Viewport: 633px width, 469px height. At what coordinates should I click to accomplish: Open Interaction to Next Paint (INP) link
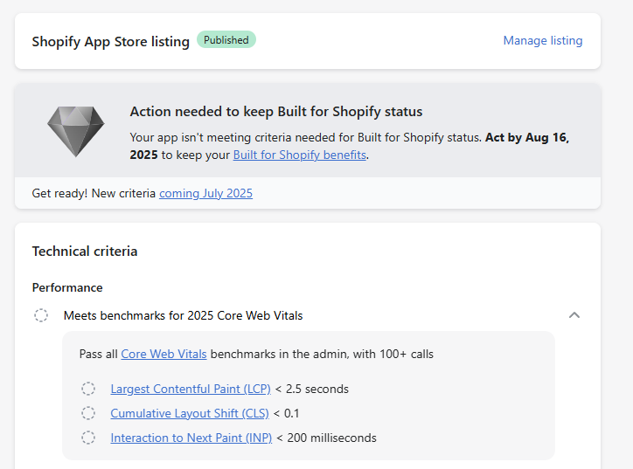pos(191,438)
